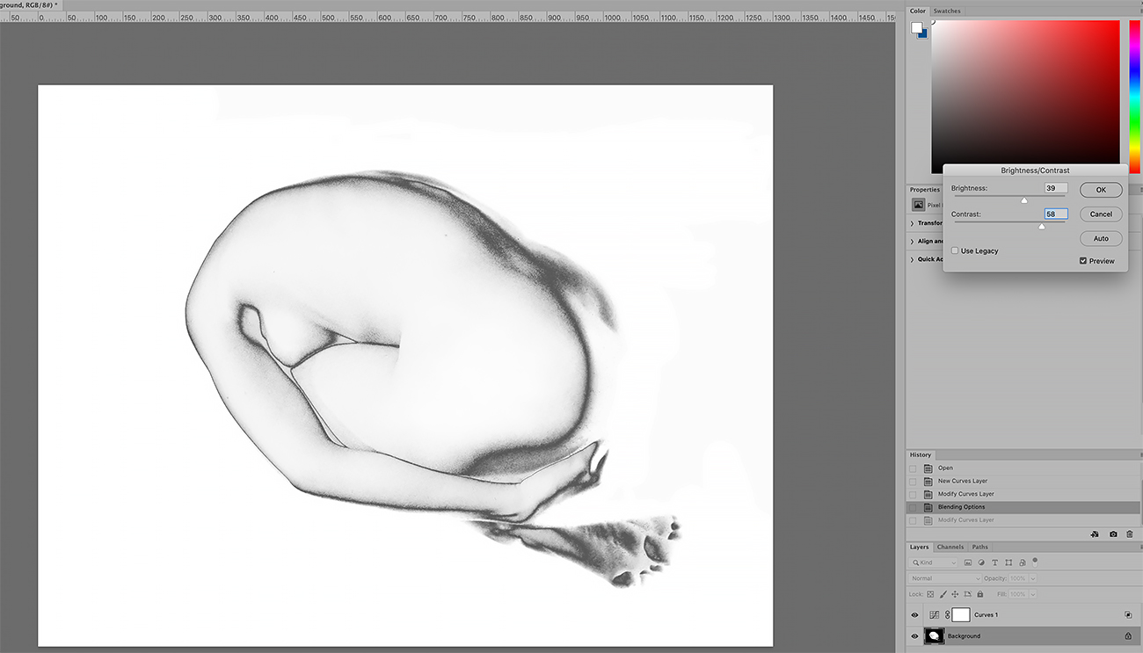Click the Contrast value input field

click(x=1055, y=214)
